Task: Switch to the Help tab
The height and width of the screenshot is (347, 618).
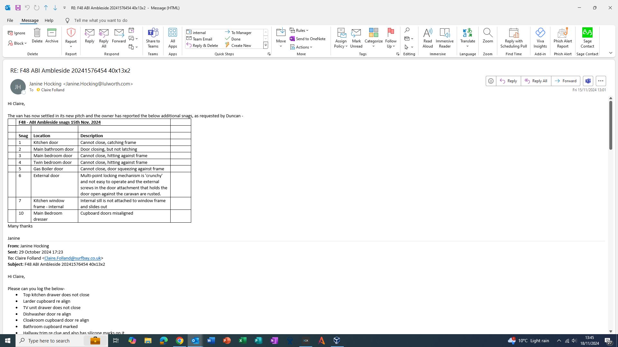Action: pyautogui.click(x=49, y=20)
